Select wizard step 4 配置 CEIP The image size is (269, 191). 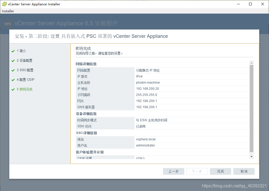click(x=26, y=80)
